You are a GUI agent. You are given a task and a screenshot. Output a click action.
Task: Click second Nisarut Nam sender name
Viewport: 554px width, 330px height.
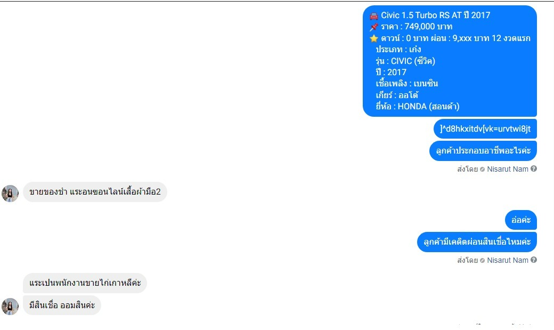507,260
